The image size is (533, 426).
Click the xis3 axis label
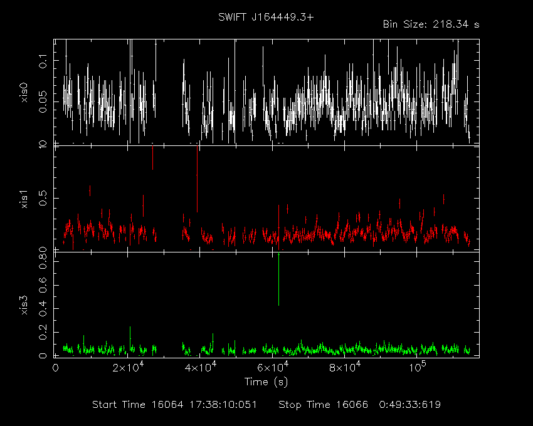[x=24, y=305]
